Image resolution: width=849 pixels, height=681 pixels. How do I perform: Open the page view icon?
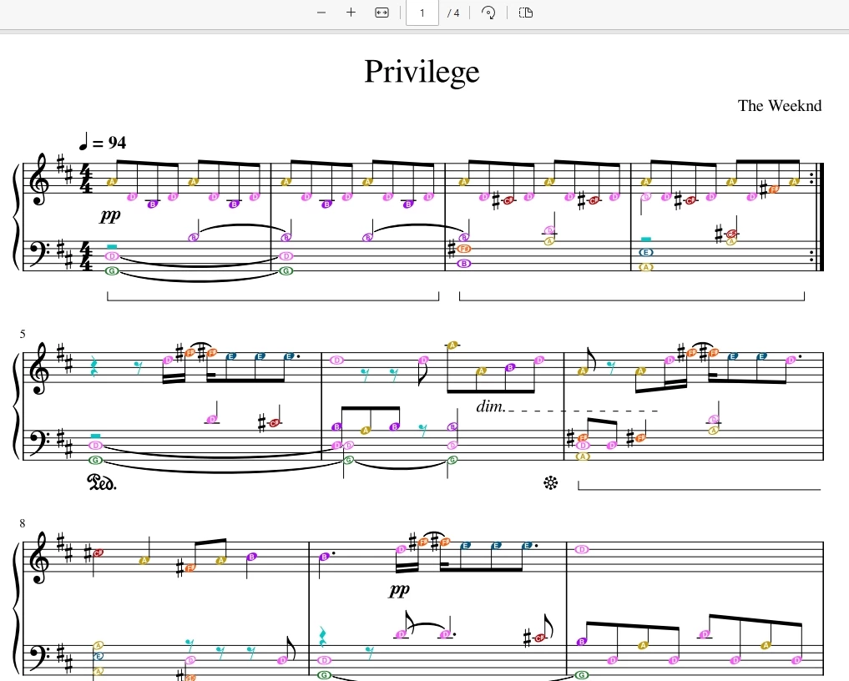pos(526,13)
